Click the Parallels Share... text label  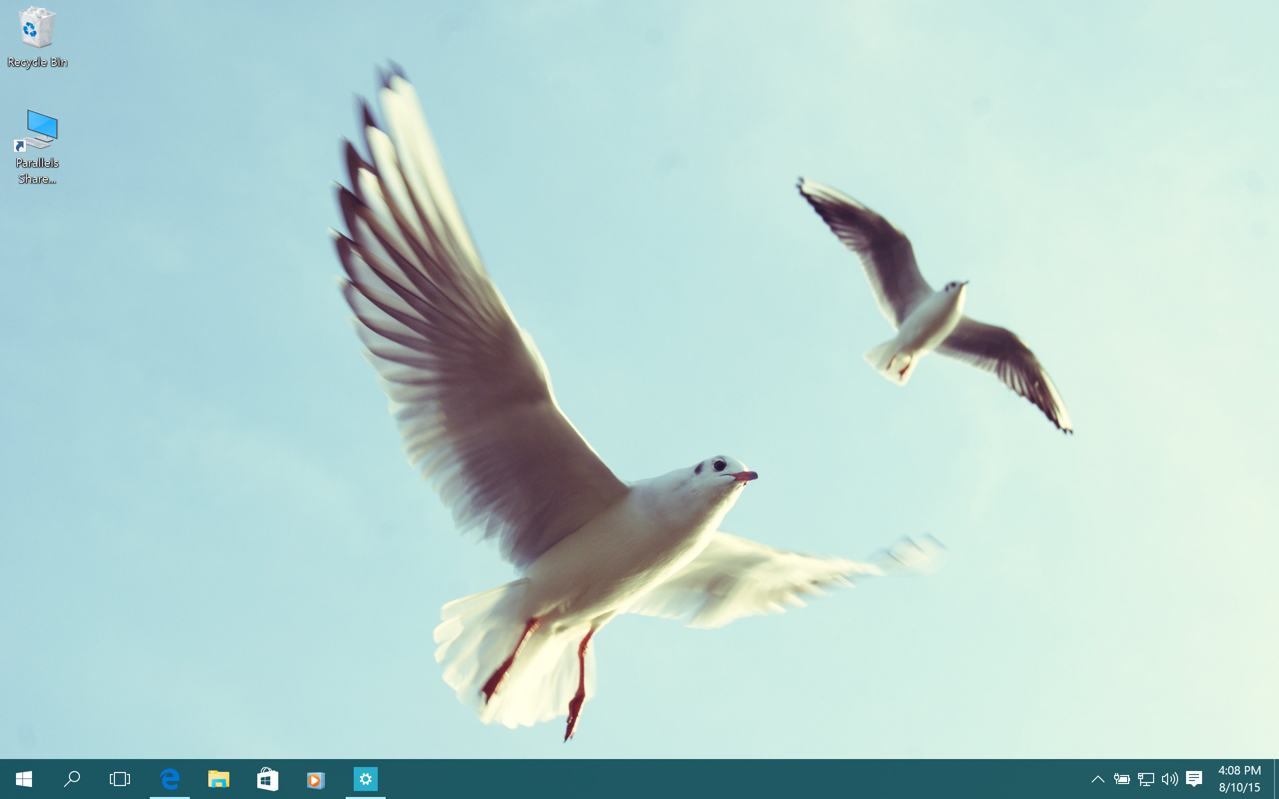pyautogui.click(x=37, y=171)
